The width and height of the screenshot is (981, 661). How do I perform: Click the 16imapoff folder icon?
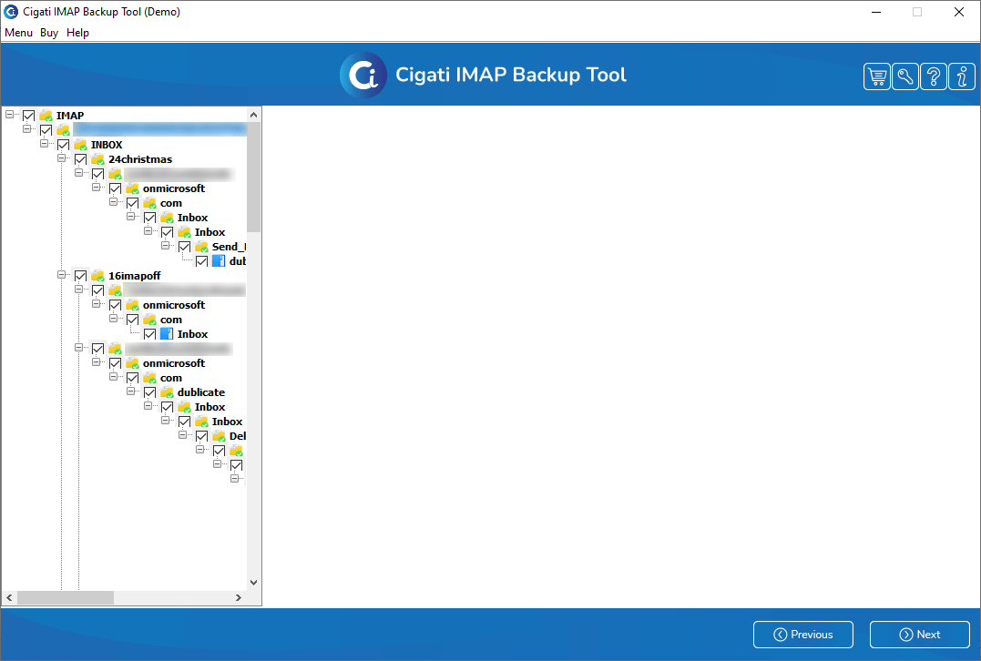[x=97, y=276]
